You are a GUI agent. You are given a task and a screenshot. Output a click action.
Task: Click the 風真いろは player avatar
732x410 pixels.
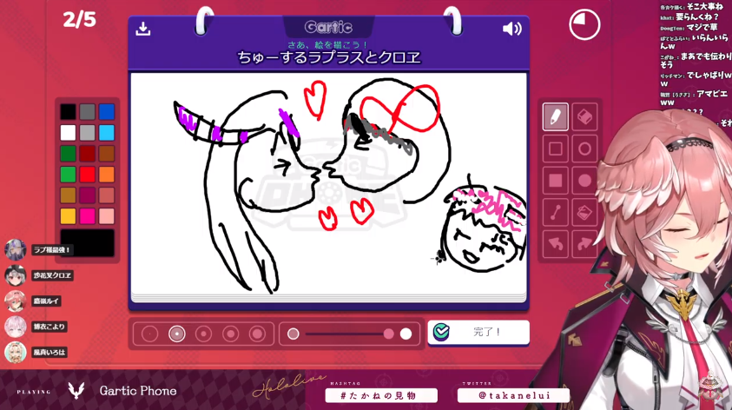(16, 353)
